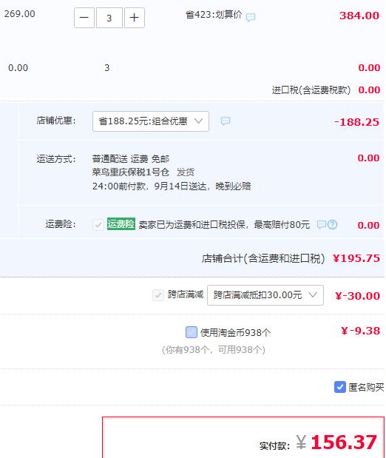
Task: Toggle the 使用淘金币938个 checkbox
Action: (192, 332)
